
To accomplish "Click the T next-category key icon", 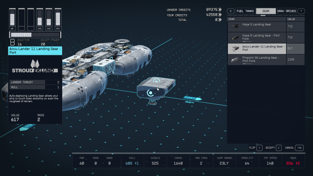I will click(x=301, y=11).
